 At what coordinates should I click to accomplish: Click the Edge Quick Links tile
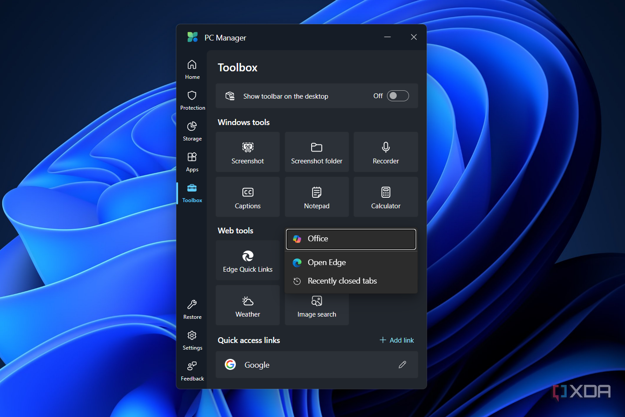pos(248,260)
